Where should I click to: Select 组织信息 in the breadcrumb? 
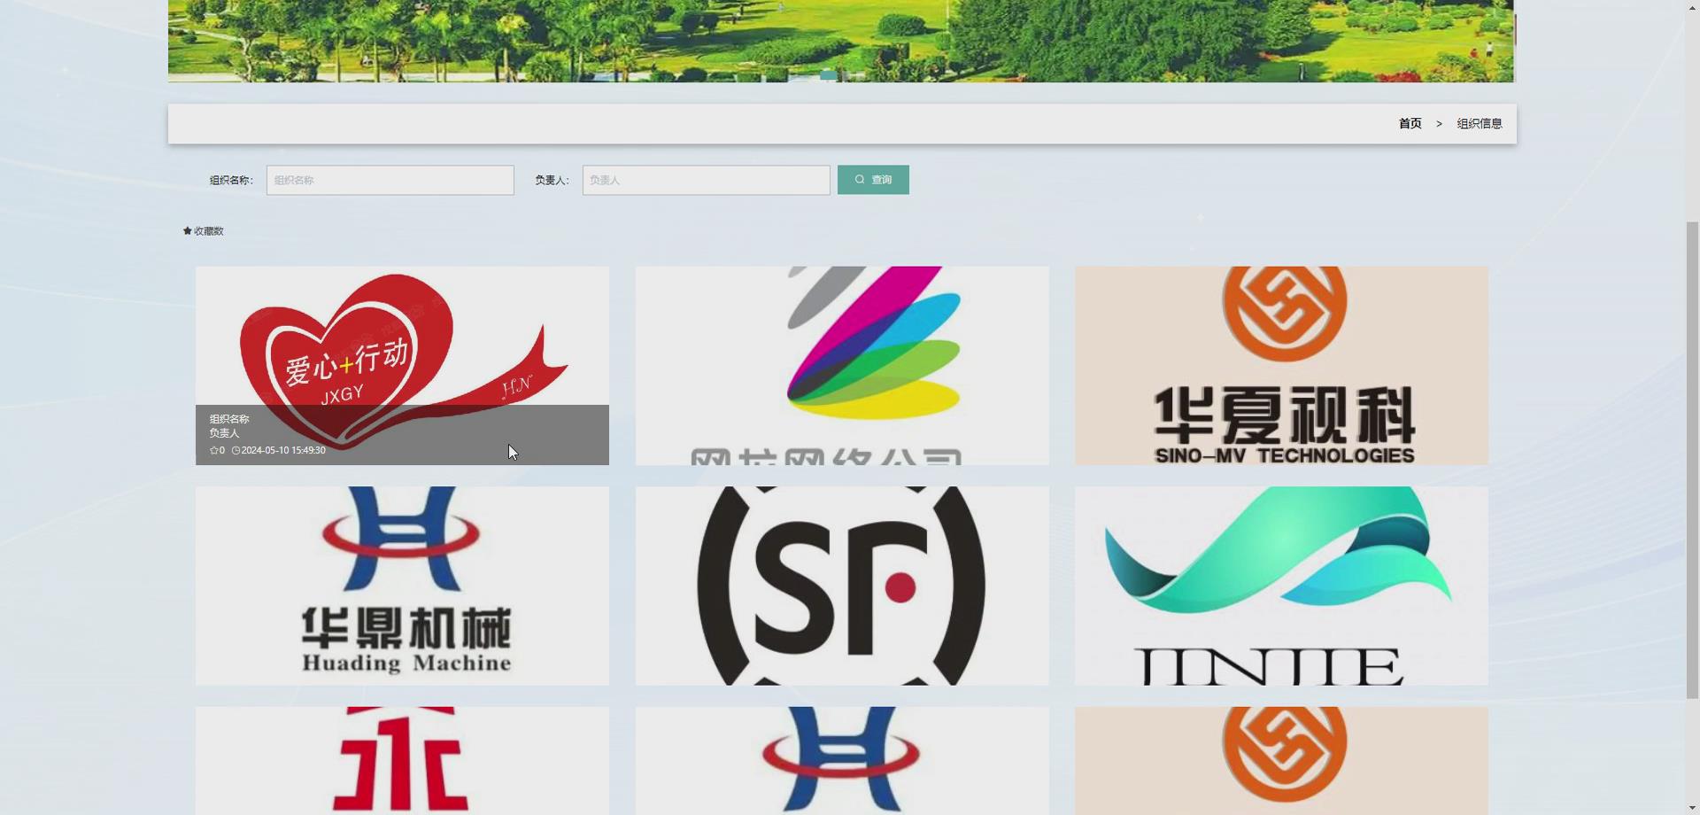coord(1479,123)
